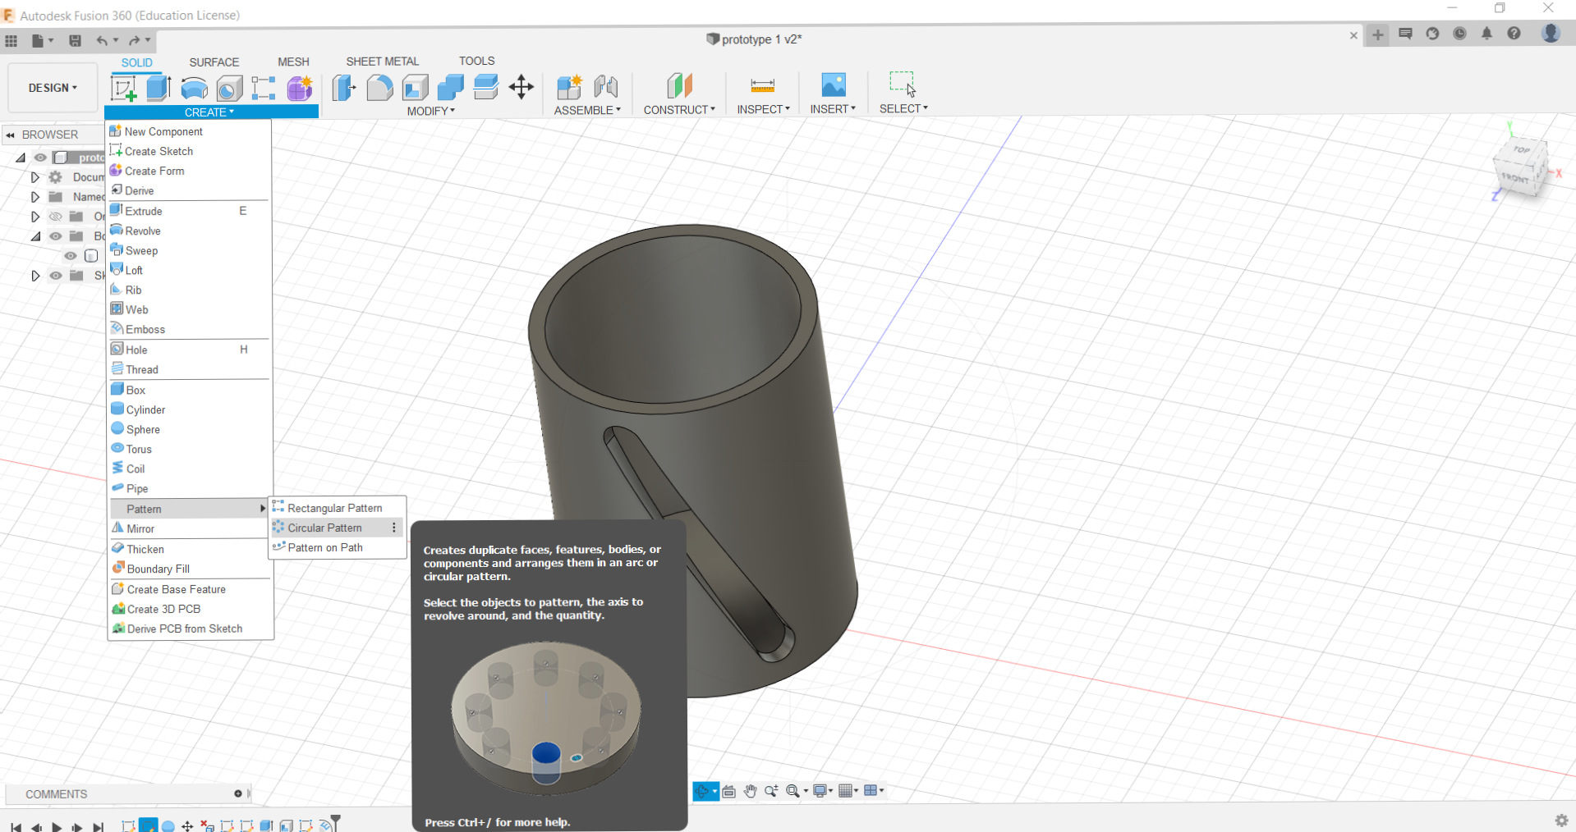The height and width of the screenshot is (832, 1576).
Task: Select the Move/Copy arrows icon
Action: (x=522, y=87)
